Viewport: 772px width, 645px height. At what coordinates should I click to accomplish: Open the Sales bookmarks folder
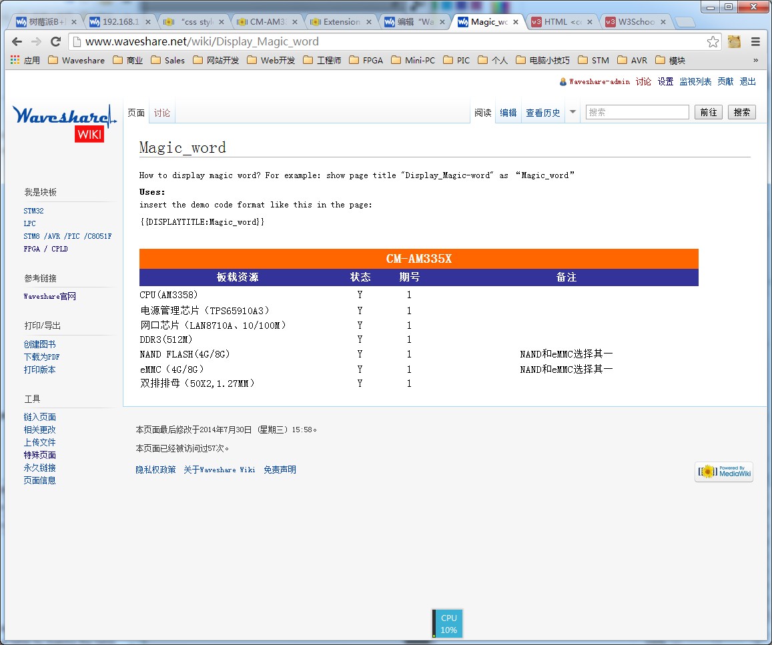click(x=168, y=61)
